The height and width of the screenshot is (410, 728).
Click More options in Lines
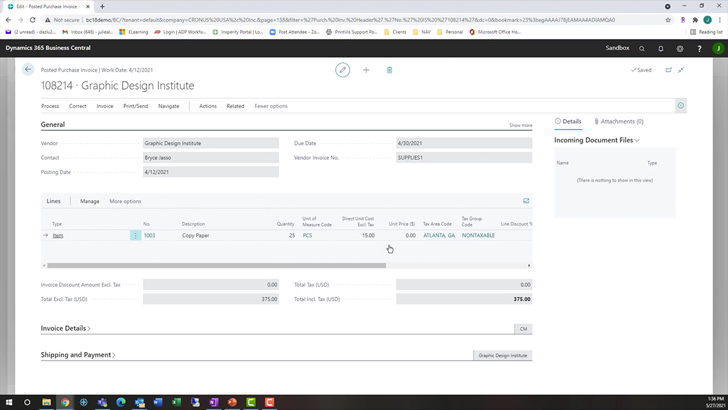pyautogui.click(x=125, y=201)
